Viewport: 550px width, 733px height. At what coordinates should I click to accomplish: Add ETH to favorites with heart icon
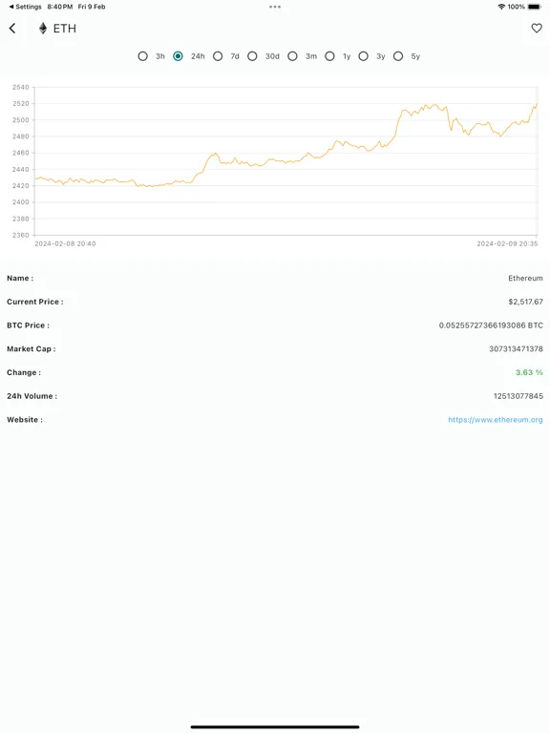tap(537, 28)
